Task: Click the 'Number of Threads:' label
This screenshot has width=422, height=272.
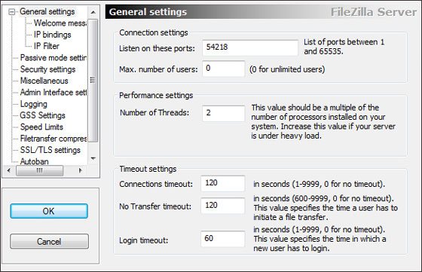Action: tap(154, 112)
